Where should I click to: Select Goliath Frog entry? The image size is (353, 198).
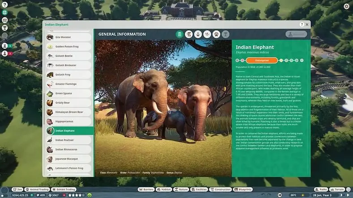click(69, 75)
